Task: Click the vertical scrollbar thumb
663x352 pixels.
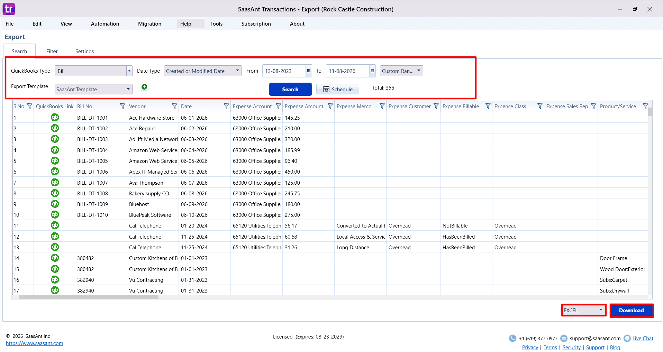Action: (x=650, y=112)
